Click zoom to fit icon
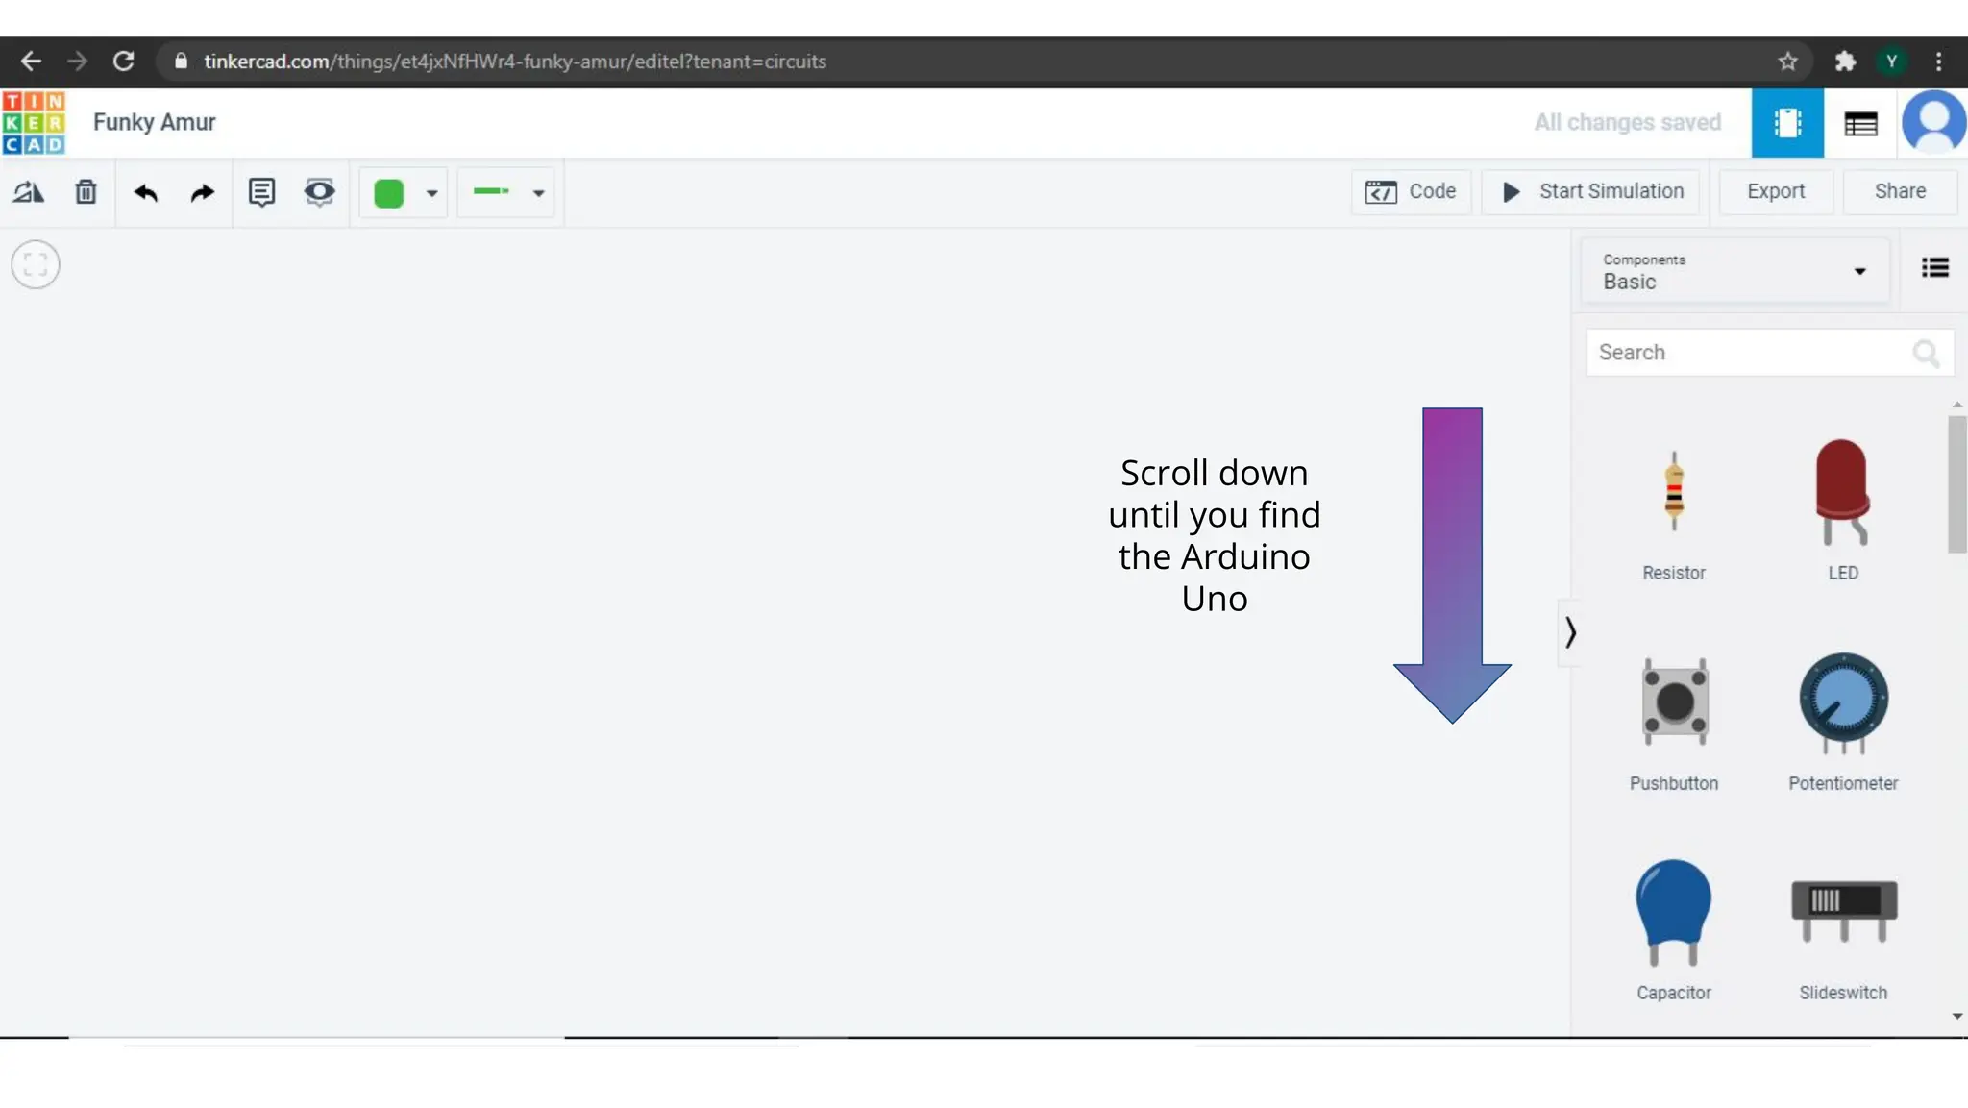The image size is (1968, 1108). click(36, 264)
